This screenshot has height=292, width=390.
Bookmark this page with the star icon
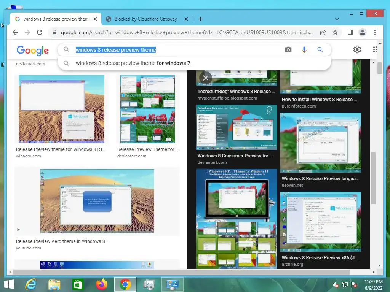click(x=335, y=32)
